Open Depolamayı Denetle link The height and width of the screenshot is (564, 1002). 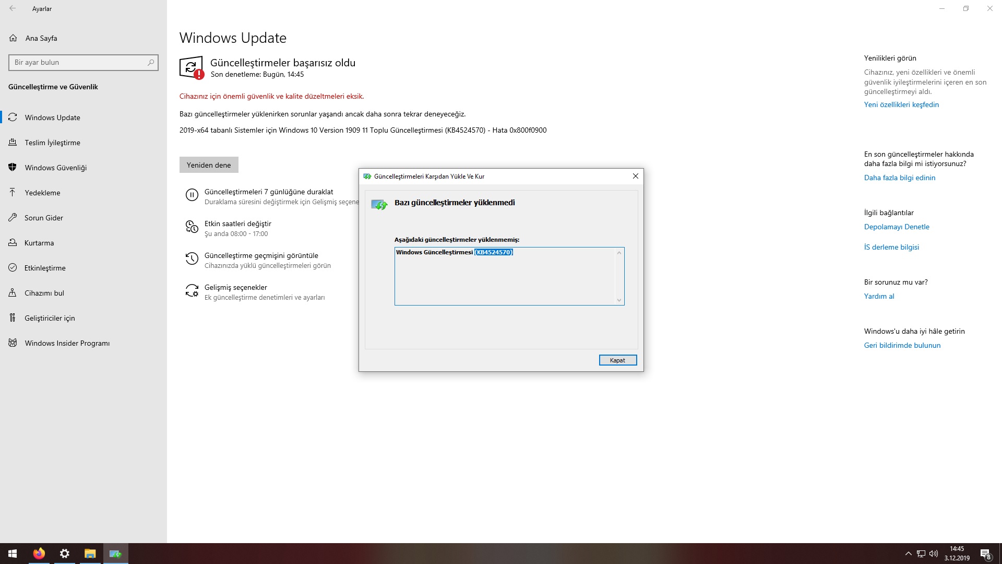click(897, 227)
